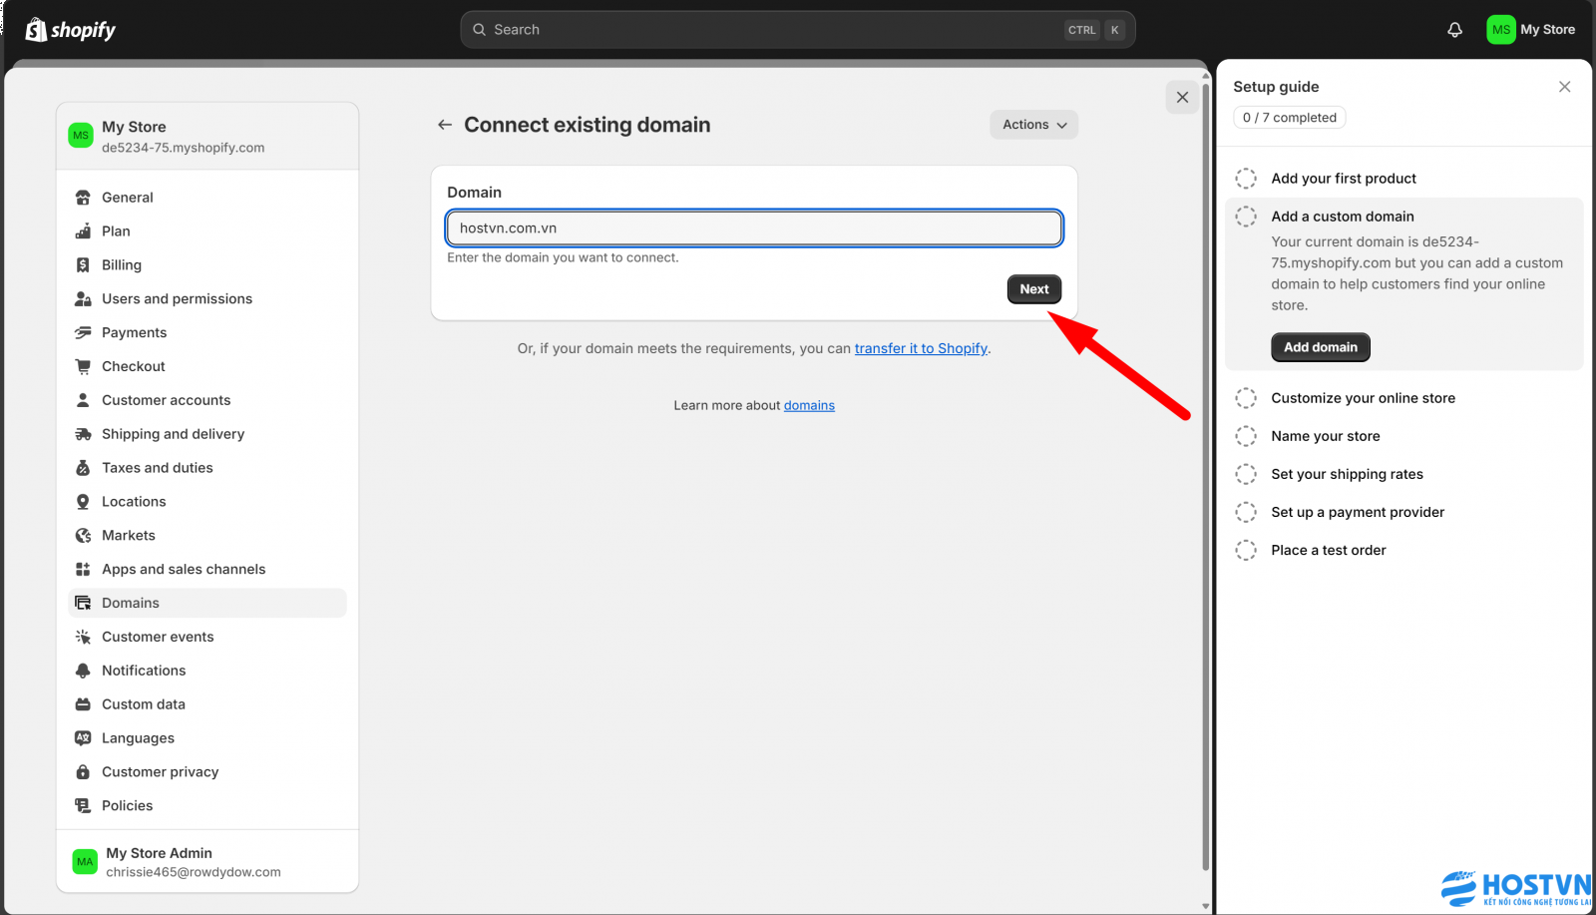Click the Next button
1596x915 pixels.
click(x=1033, y=289)
